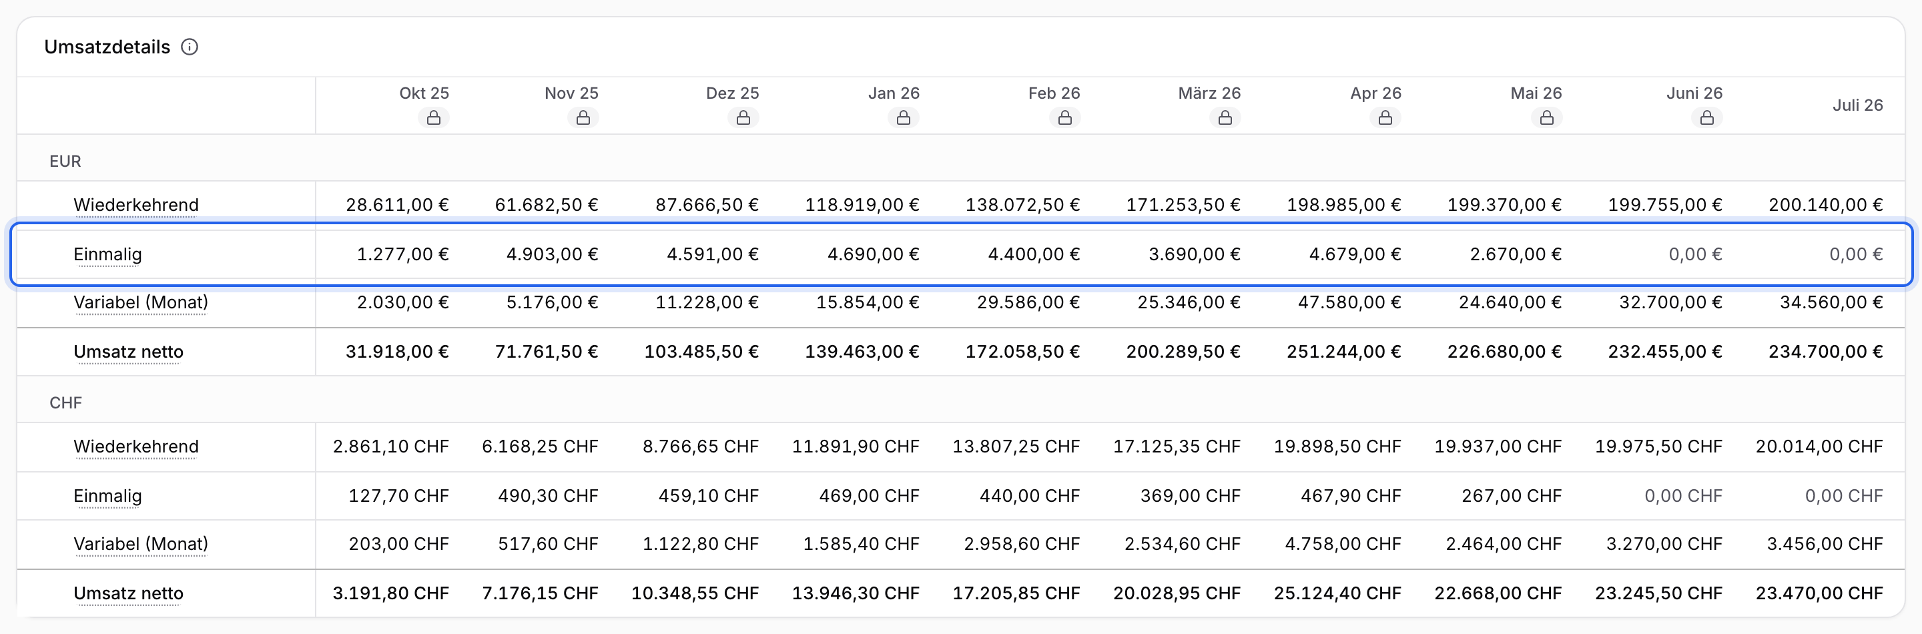Select the 23.470,00 CHF cell
This screenshot has height=634, width=1922.
click(x=1820, y=593)
